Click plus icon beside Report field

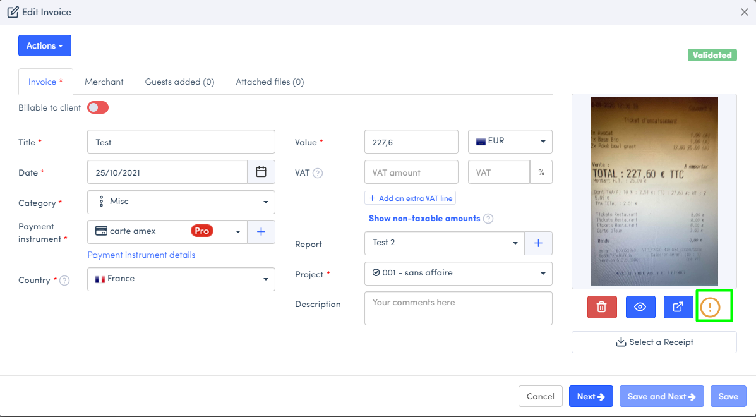click(538, 243)
